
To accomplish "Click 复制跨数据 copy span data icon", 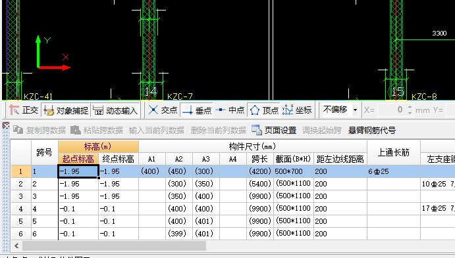I will (x=18, y=130).
